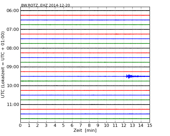Image resolution: width=170 pixels, height=136 pixels.
Task: Click the x-axis tick label 11
Action: click(115, 125)
